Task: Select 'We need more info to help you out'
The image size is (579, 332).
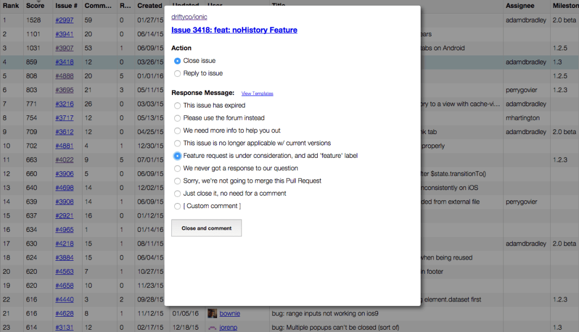Action: (x=177, y=131)
